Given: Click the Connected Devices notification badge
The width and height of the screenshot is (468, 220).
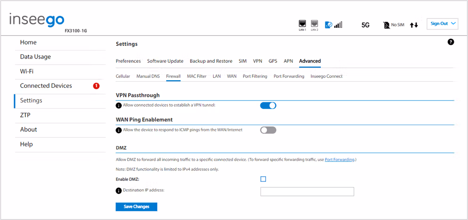Looking at the screenshot, I should click(96, 86).
